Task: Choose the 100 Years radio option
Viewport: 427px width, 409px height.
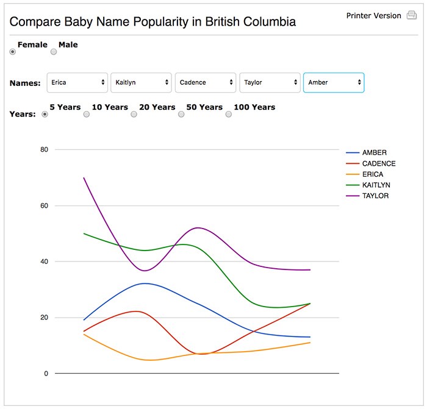Action: (229, 115)
